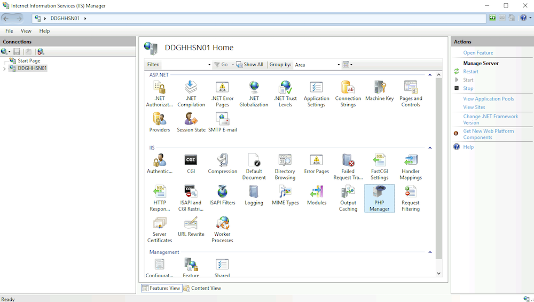Open the URL Rewrite feature
The height and width of the screenshot is (302, 534).
[191, 227]
